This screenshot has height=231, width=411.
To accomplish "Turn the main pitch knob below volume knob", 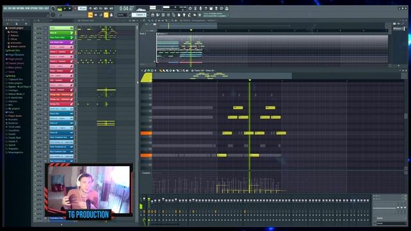I will pyautogui.click(x=53, y=15).
